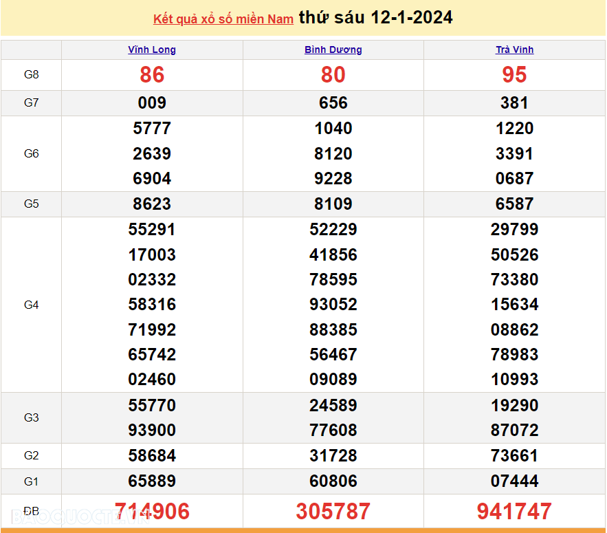Open the 'Kết quả xổ số miền Nam' link

point(223,19)
